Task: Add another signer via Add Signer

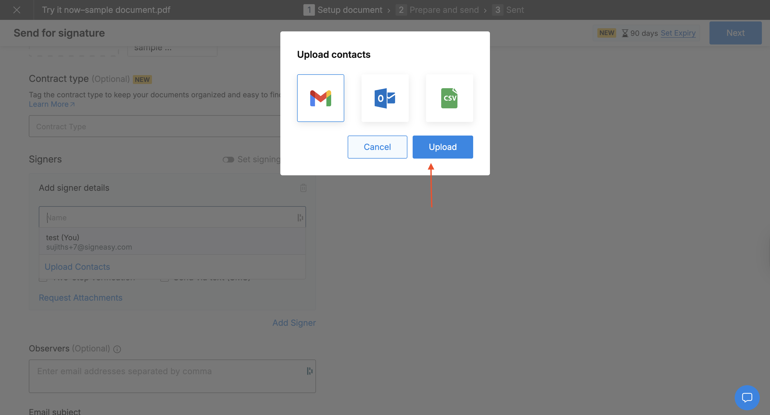Action: tap(294, 323)
